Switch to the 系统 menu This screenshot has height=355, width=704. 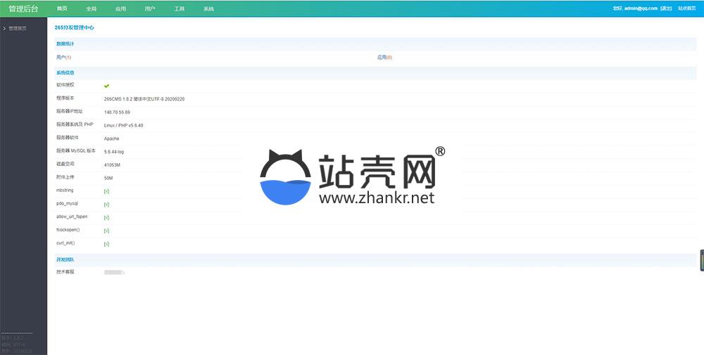pyautogui.click(x=208, y=9)
